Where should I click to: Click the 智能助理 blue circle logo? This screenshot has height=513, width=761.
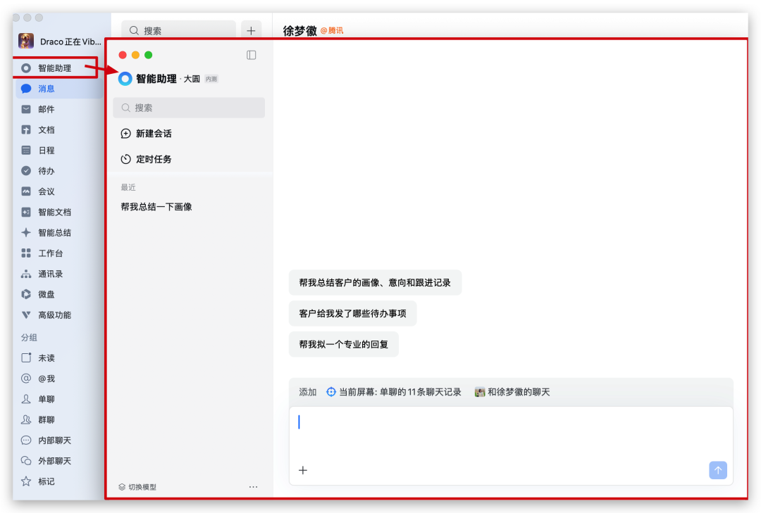click(x=125, y=79)
